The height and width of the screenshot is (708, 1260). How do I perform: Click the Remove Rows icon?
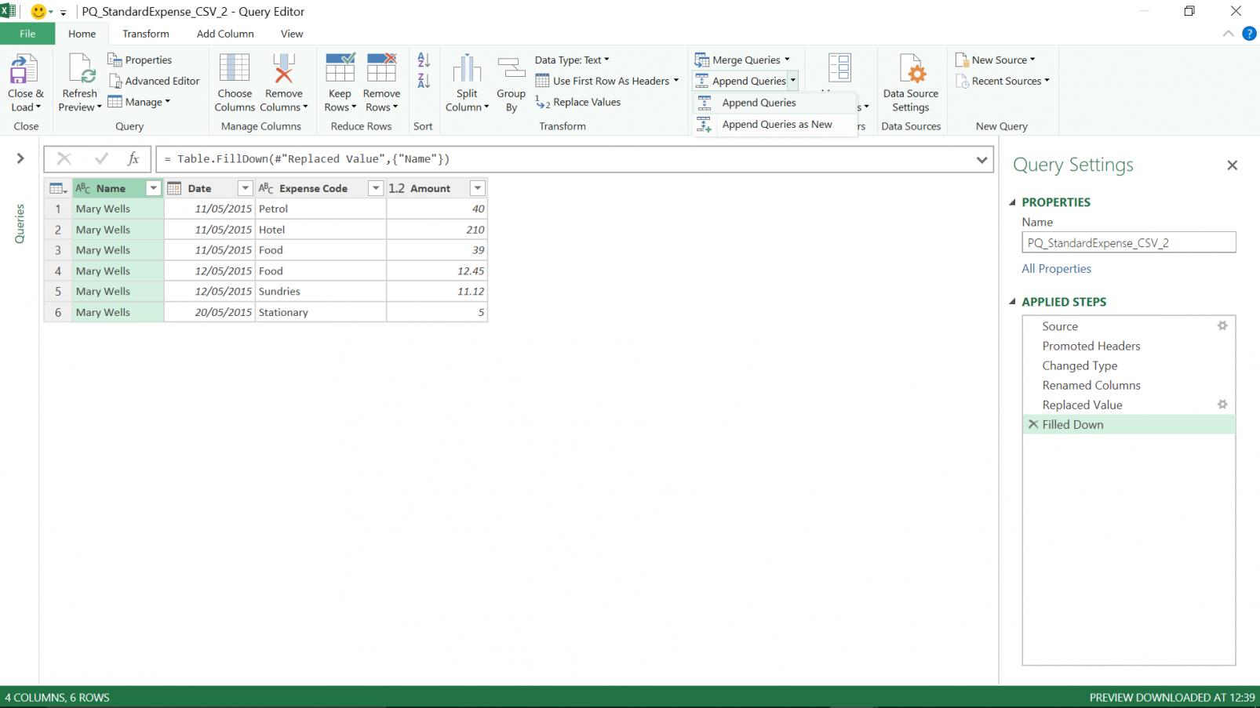(381, 68)
